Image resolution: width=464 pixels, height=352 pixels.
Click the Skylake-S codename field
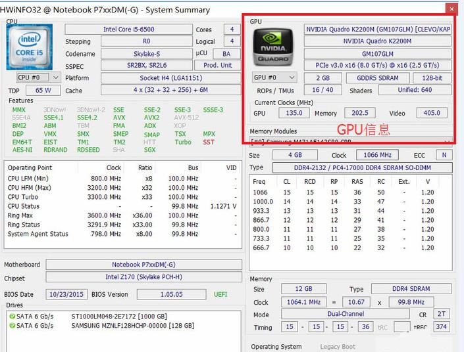pyautogui.click(x=147, y=54)
